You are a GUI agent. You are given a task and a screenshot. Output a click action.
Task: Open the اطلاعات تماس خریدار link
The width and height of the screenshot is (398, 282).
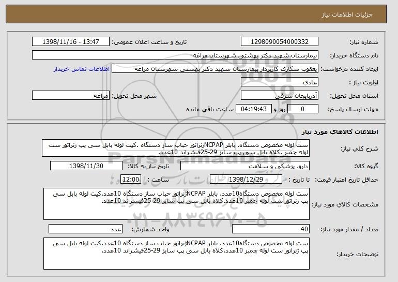coord(82,69)
